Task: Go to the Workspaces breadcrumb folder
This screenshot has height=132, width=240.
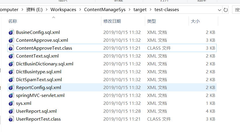Action: click(63, 10)
